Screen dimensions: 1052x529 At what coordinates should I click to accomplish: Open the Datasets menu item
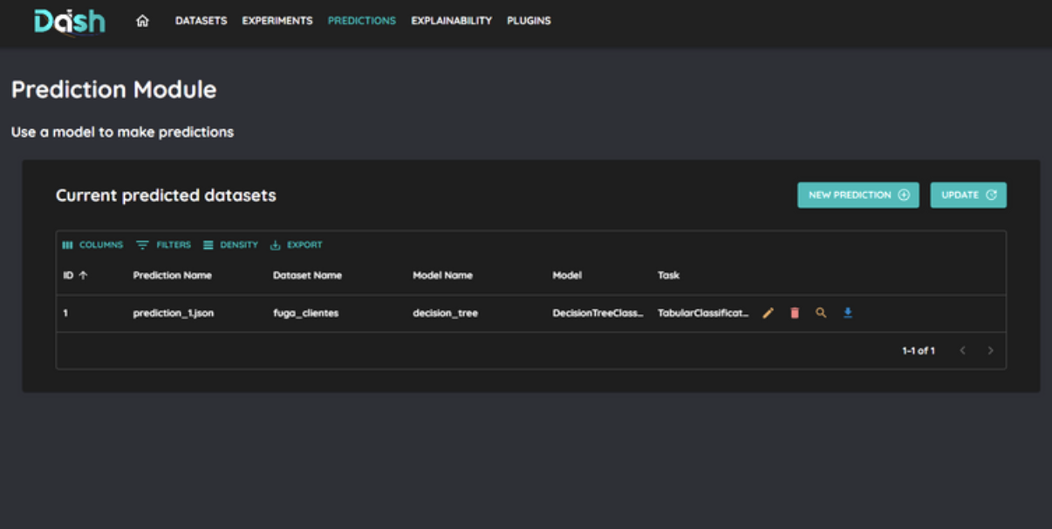point(201,21)
